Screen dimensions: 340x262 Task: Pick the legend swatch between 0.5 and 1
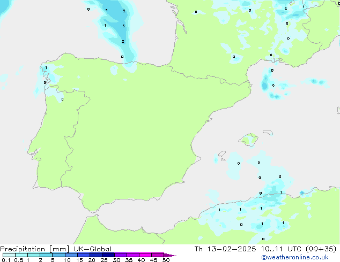coord(21,255)
